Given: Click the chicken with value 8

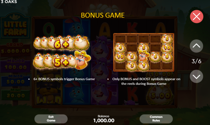Looking at the screenshot, I should point(167,57).
